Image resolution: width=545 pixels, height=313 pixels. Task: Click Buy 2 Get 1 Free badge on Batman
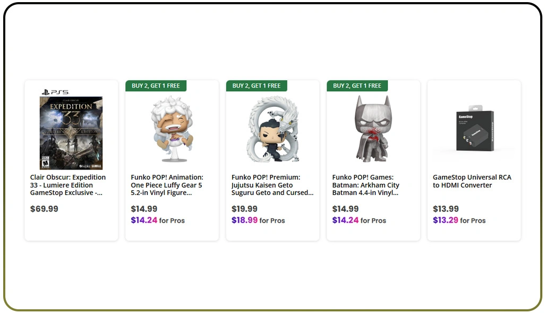click(357, 86)
